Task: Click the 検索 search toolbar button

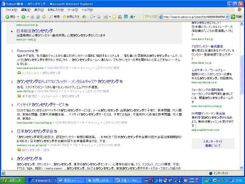Action: 55,17
